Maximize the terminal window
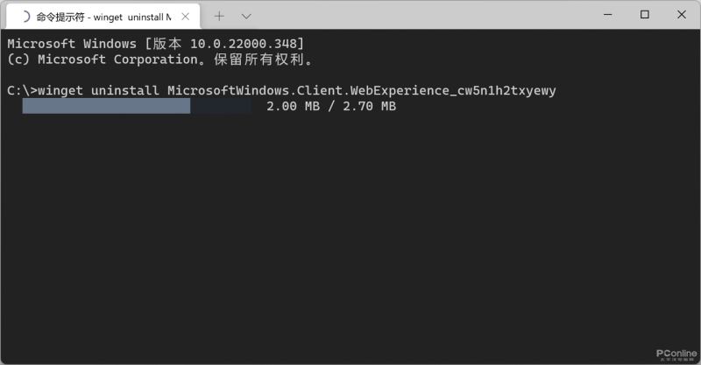Image resolution: width=701 pixels, height=365 pixels. pos(645,15)
